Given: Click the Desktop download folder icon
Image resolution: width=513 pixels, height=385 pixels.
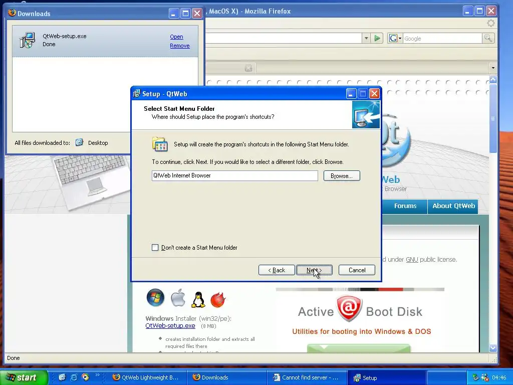Looking at the screenshot, I should [x=80, y=142].
